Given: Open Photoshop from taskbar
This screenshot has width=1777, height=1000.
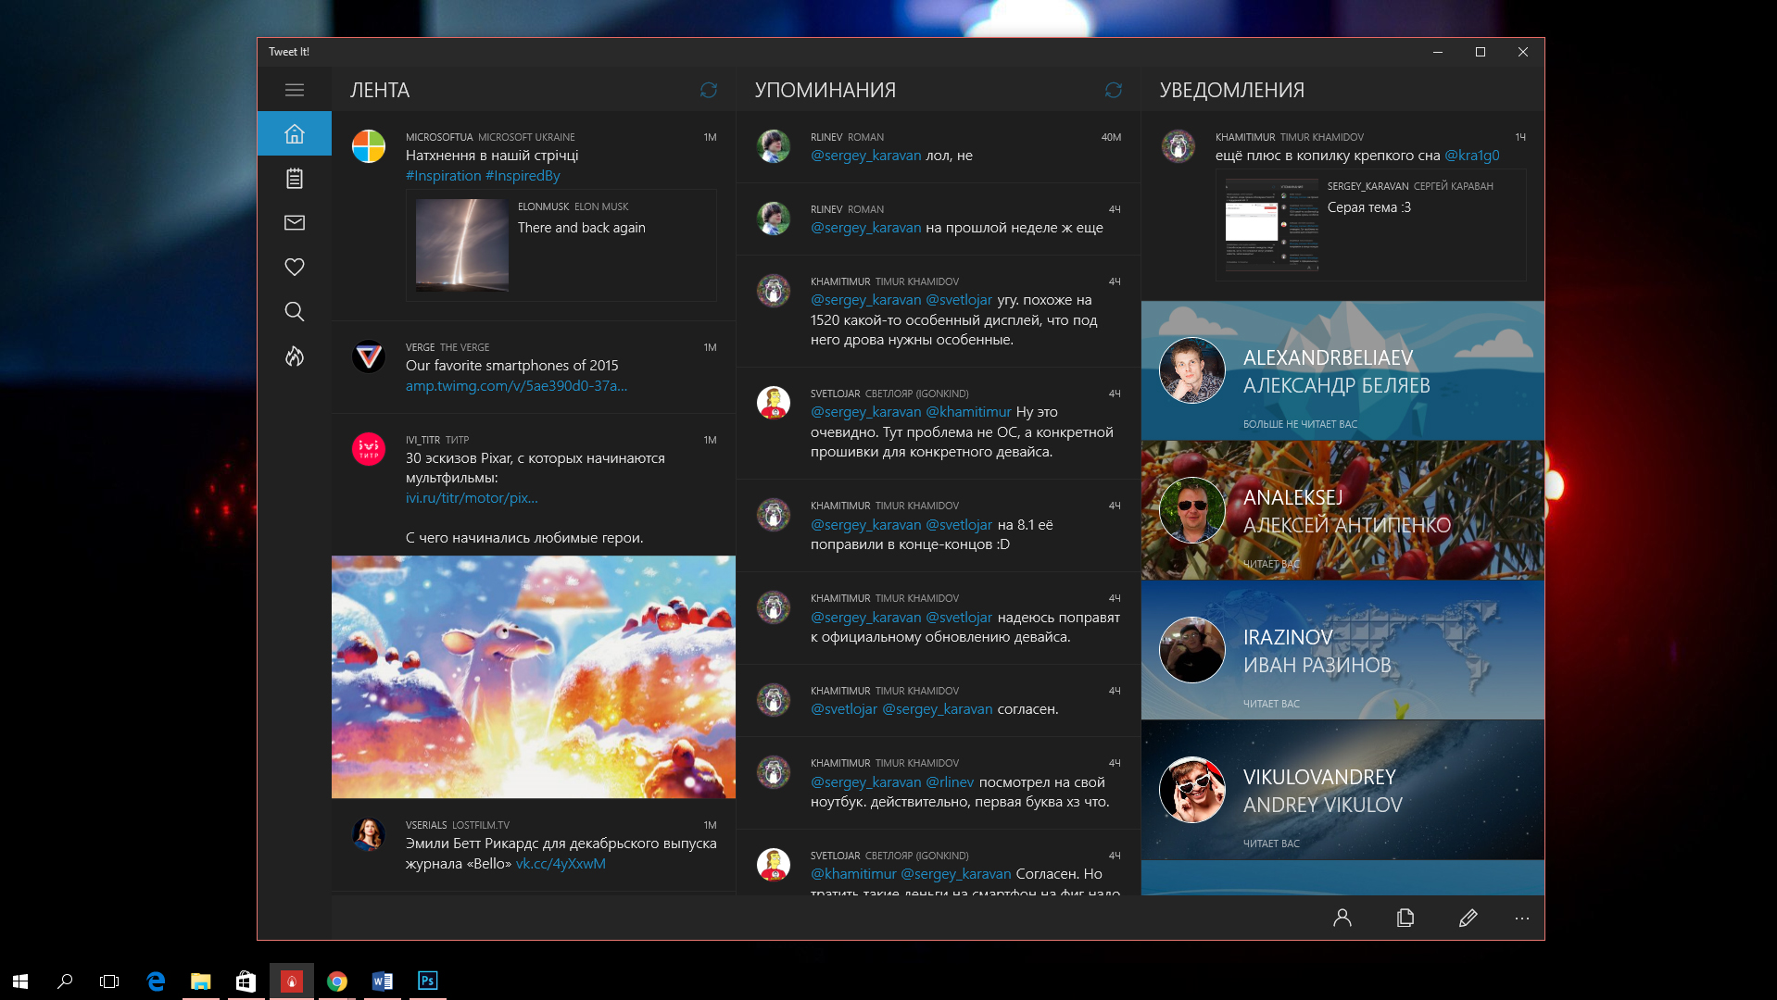Looking at the screenshot, I should [427, 981].
